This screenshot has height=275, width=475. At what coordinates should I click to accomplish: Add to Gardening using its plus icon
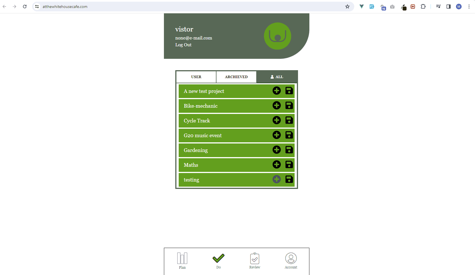(x=276, y=150)
